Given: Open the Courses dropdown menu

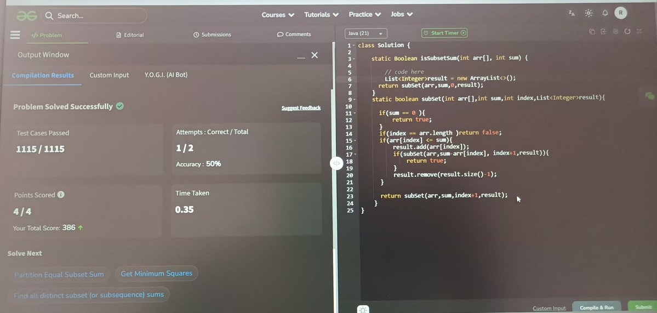Looking at the screenshot, I should pos(278,15).
